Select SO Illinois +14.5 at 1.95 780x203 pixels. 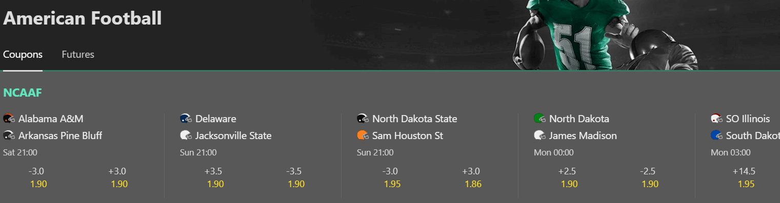click(x=746, y=177)
